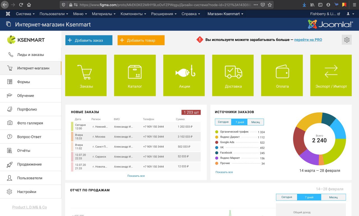Open the Оплата wallet tile
The image size is (359, 216).
[282, 75]
